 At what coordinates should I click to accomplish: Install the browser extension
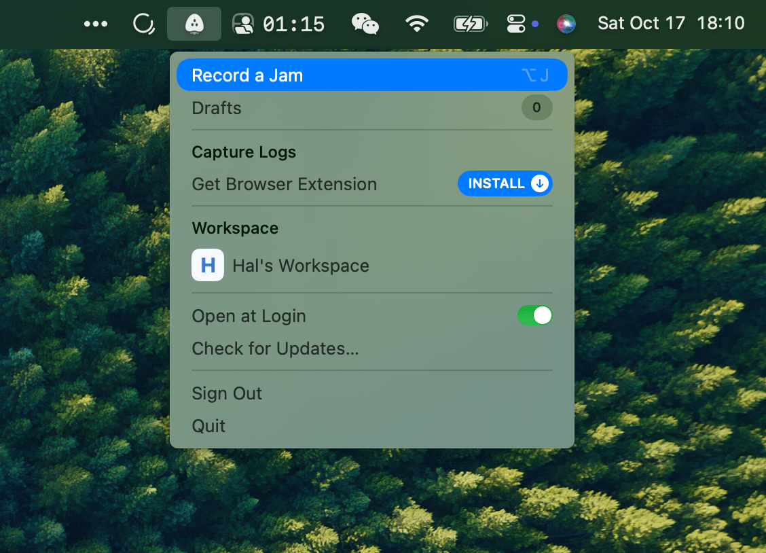(505, 183)
